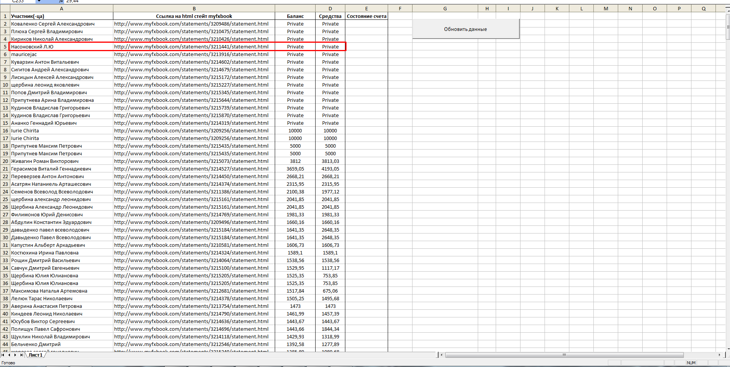This screenshot has width=730, height=367.
Task: Click statement link 3215073
Action: pos(194,161)
